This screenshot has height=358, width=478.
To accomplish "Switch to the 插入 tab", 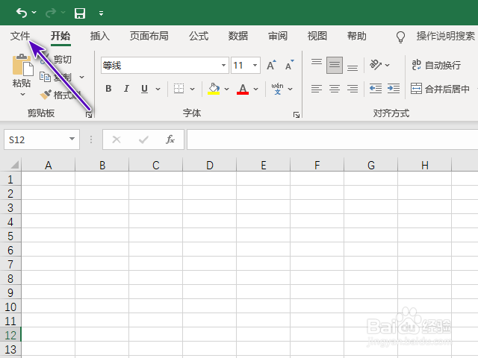I will click(x=99, y=36).
